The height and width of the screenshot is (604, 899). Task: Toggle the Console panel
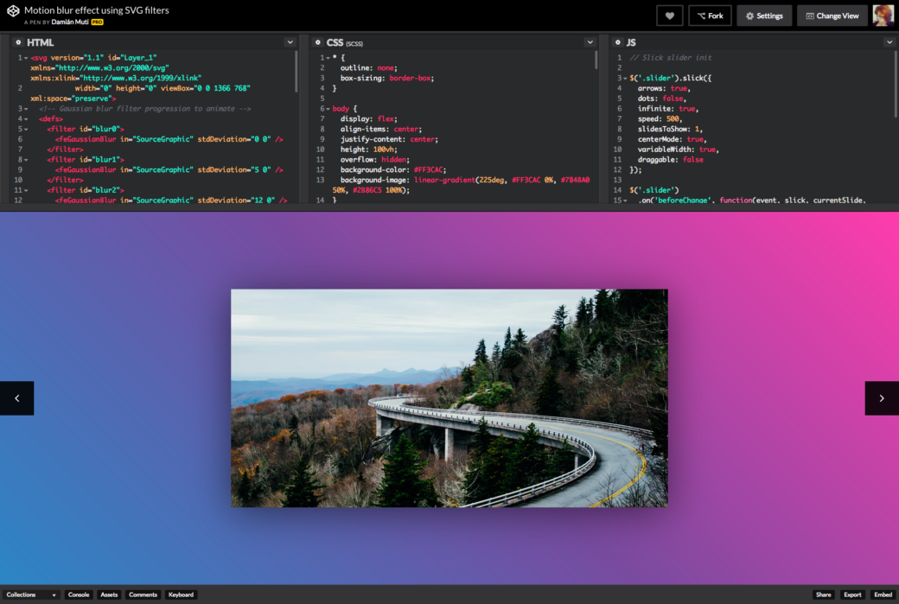79,594
